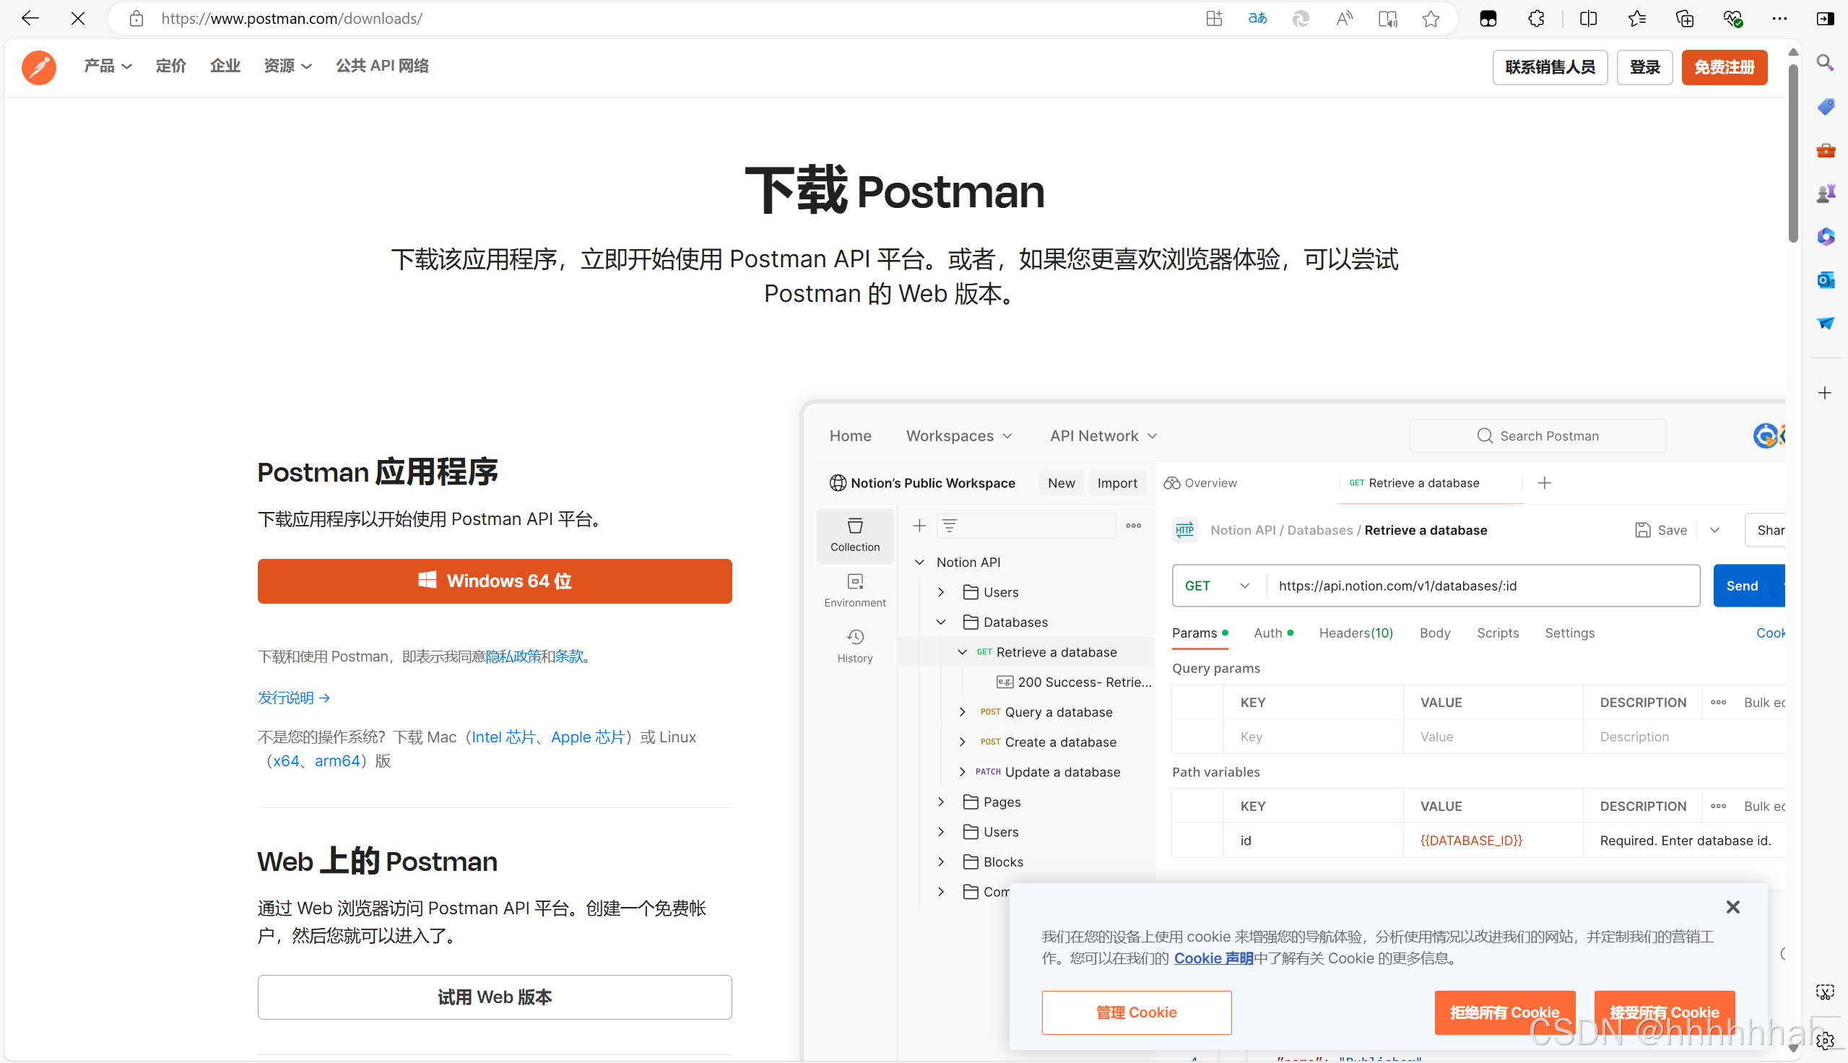Close the cookie consent banner
The height and width of the screenshot is (1063, 1848).
(1732, 907)
